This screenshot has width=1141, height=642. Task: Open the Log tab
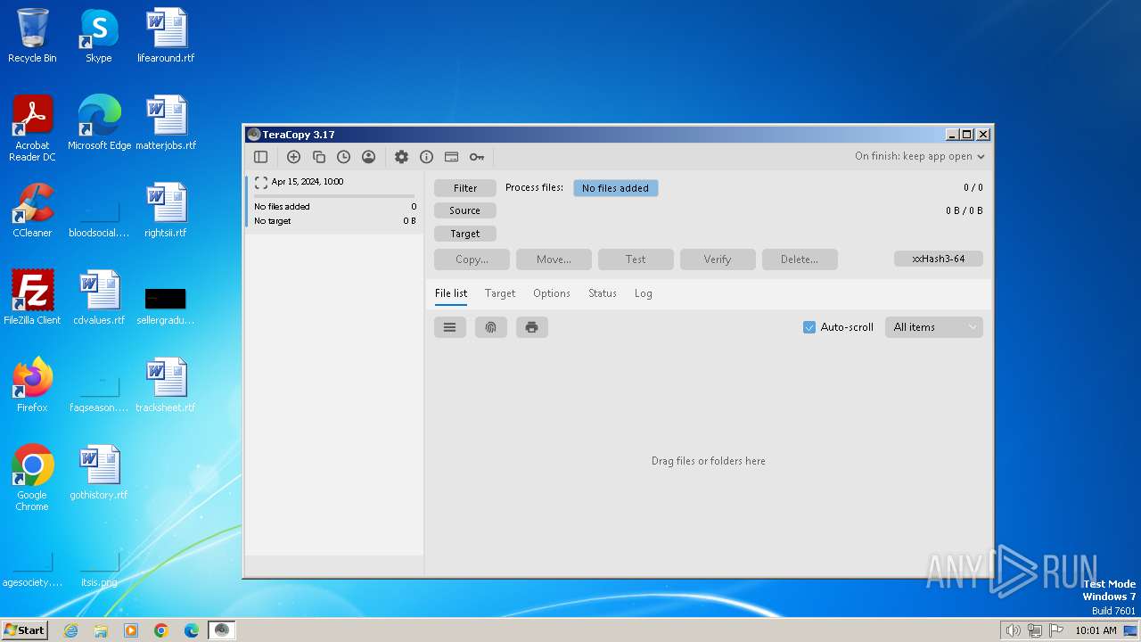[644, 293]
